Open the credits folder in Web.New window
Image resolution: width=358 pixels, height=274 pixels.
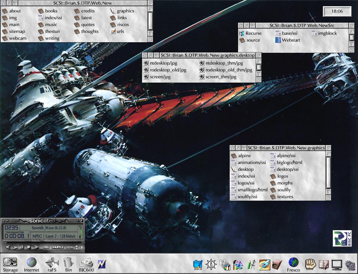pos(84,11)
